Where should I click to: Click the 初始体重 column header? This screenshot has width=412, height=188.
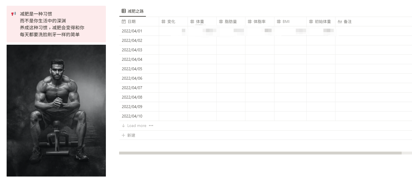click(x=321, y=21)
